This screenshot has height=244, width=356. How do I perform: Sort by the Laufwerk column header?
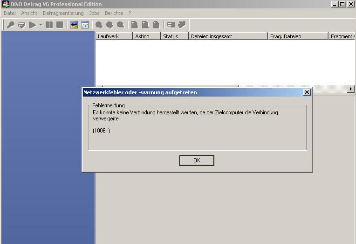[114, 36]
